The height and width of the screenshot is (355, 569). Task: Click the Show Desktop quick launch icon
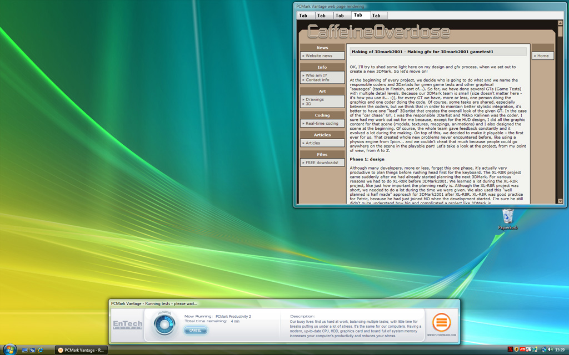pos(25,350)
